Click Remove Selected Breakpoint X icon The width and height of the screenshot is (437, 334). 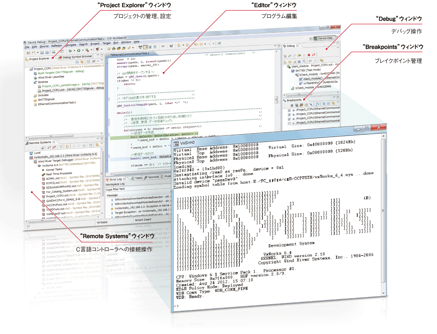coord(292,105)
